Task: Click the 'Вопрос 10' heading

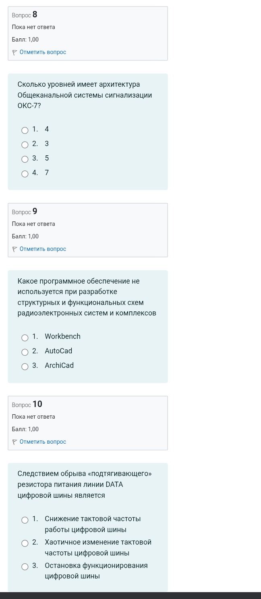Action: (x=27, y=404)
